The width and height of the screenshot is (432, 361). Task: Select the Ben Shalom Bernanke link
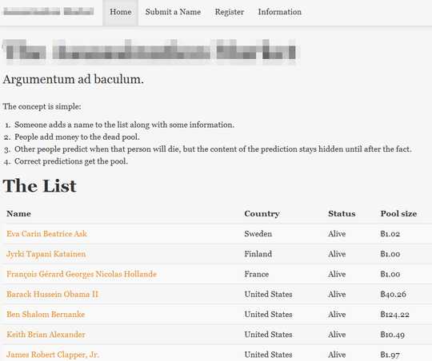click(x=46, y=314)
